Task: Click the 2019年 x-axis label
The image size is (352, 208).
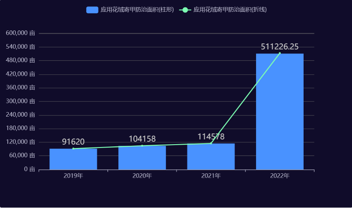Action: pos(73,175)
